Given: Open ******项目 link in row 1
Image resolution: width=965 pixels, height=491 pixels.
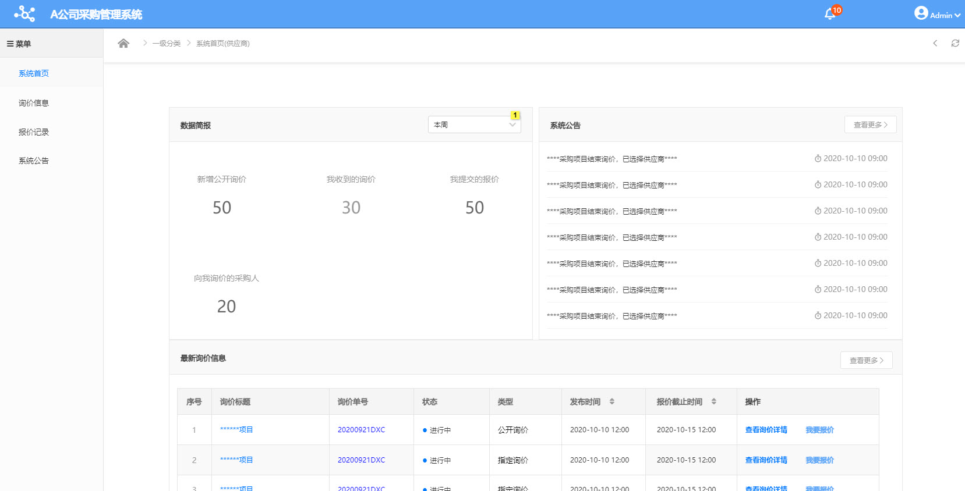Looking at the screenshot, I should 236,429.
